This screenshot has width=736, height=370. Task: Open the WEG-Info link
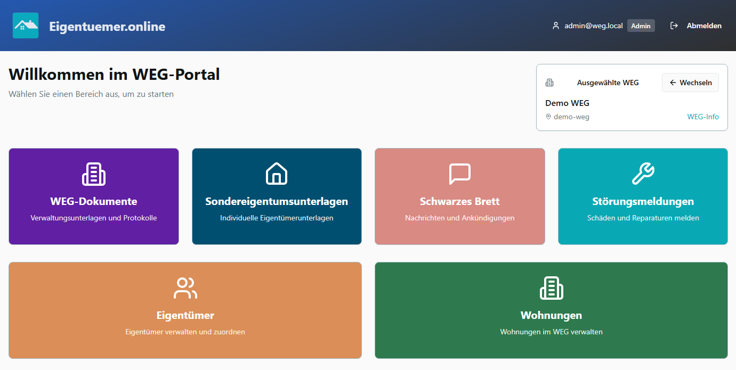click(x=702, y=117)
